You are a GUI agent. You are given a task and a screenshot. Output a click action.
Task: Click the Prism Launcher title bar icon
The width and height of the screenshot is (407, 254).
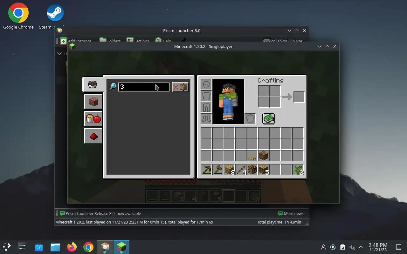(59, 30)
